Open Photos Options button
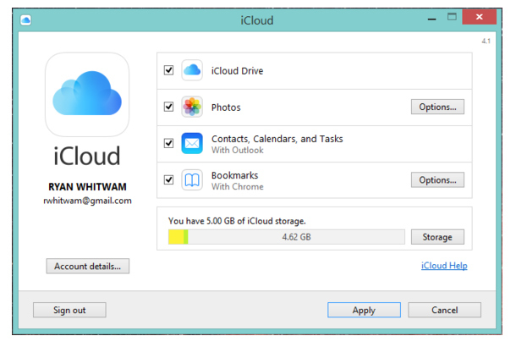 (x=437, y=107)
